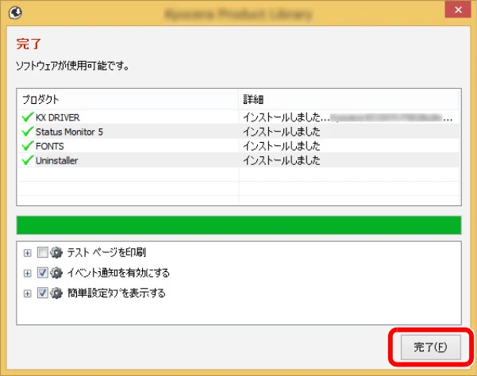Click the 完了(F) finish button
Screen dimensions: 477x376
(x=430, y=347)
